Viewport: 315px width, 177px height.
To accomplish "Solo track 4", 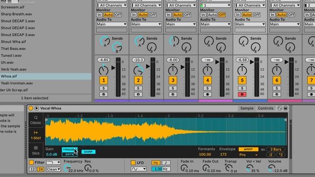I will pos(208,88).
